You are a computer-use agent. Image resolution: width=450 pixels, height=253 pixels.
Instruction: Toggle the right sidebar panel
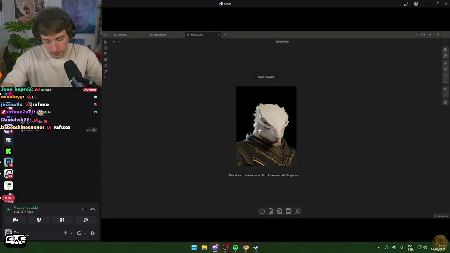[x=423, y=35]
